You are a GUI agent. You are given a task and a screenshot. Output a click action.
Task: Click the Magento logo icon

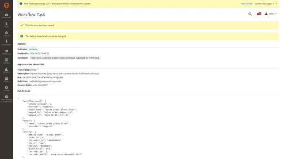(6, 5)
